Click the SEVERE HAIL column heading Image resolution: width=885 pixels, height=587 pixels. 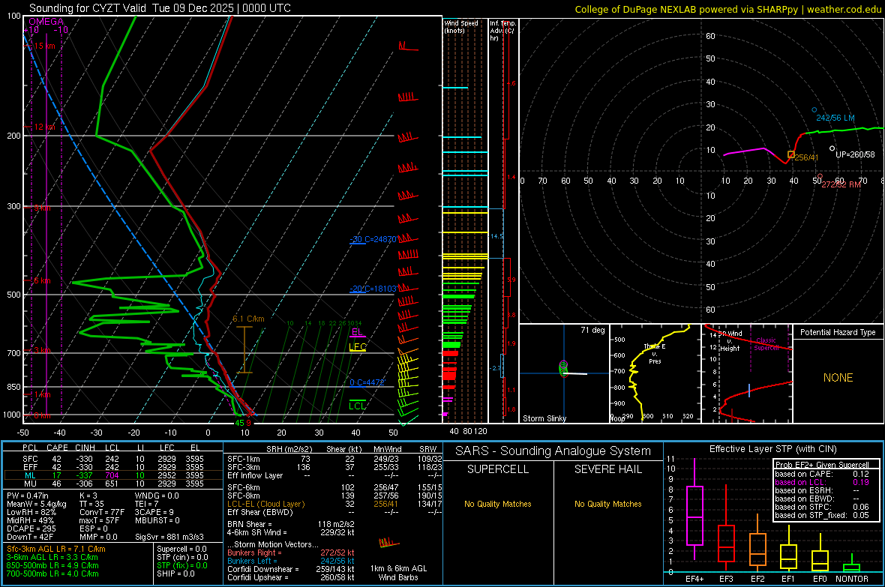[x=607, y=469]
